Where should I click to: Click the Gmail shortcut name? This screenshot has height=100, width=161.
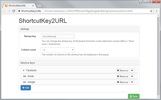click(x=30, y=76)
